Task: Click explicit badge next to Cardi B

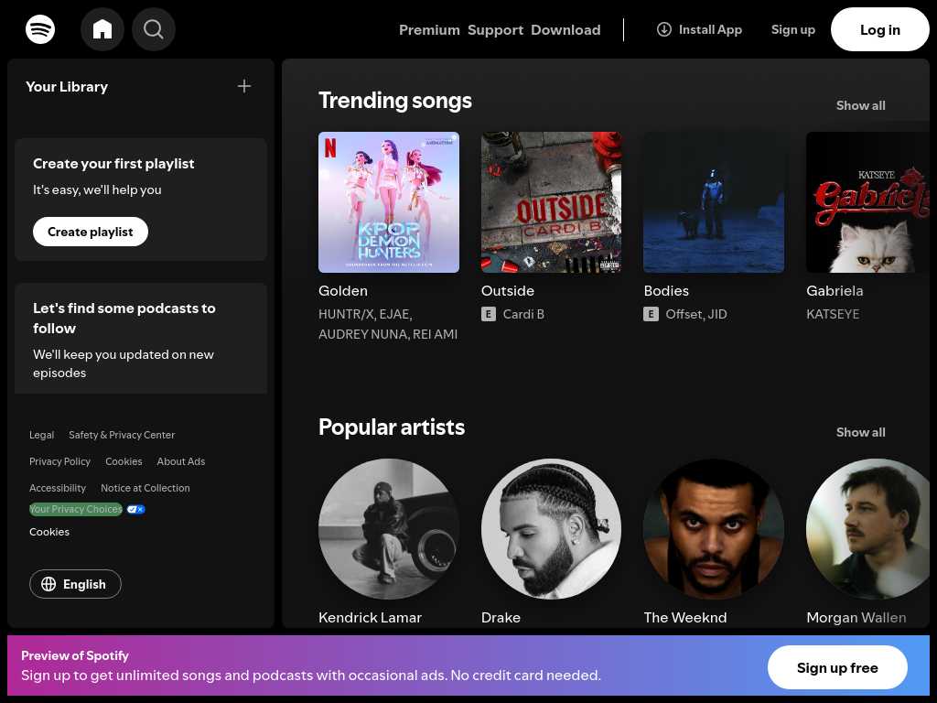Action: tap(489, 314)
